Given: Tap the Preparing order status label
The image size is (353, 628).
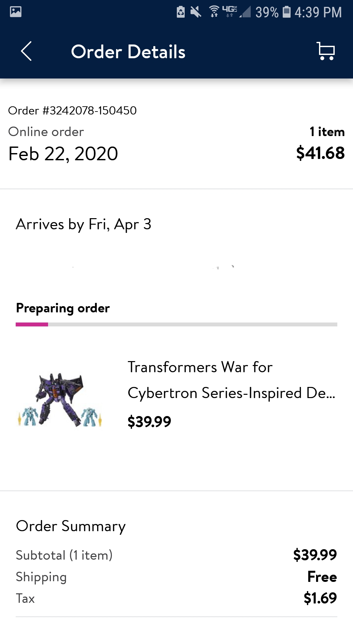Looking at the screenshot, I should [63, 308].
